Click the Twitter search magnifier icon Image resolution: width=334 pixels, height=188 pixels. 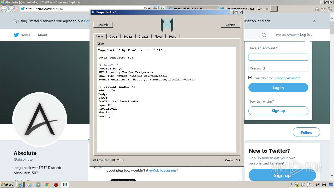pos(264,35)
